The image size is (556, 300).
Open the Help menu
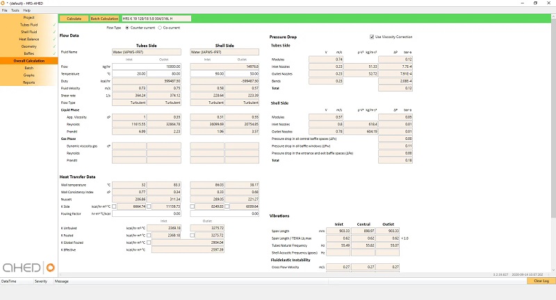point(26,10)
